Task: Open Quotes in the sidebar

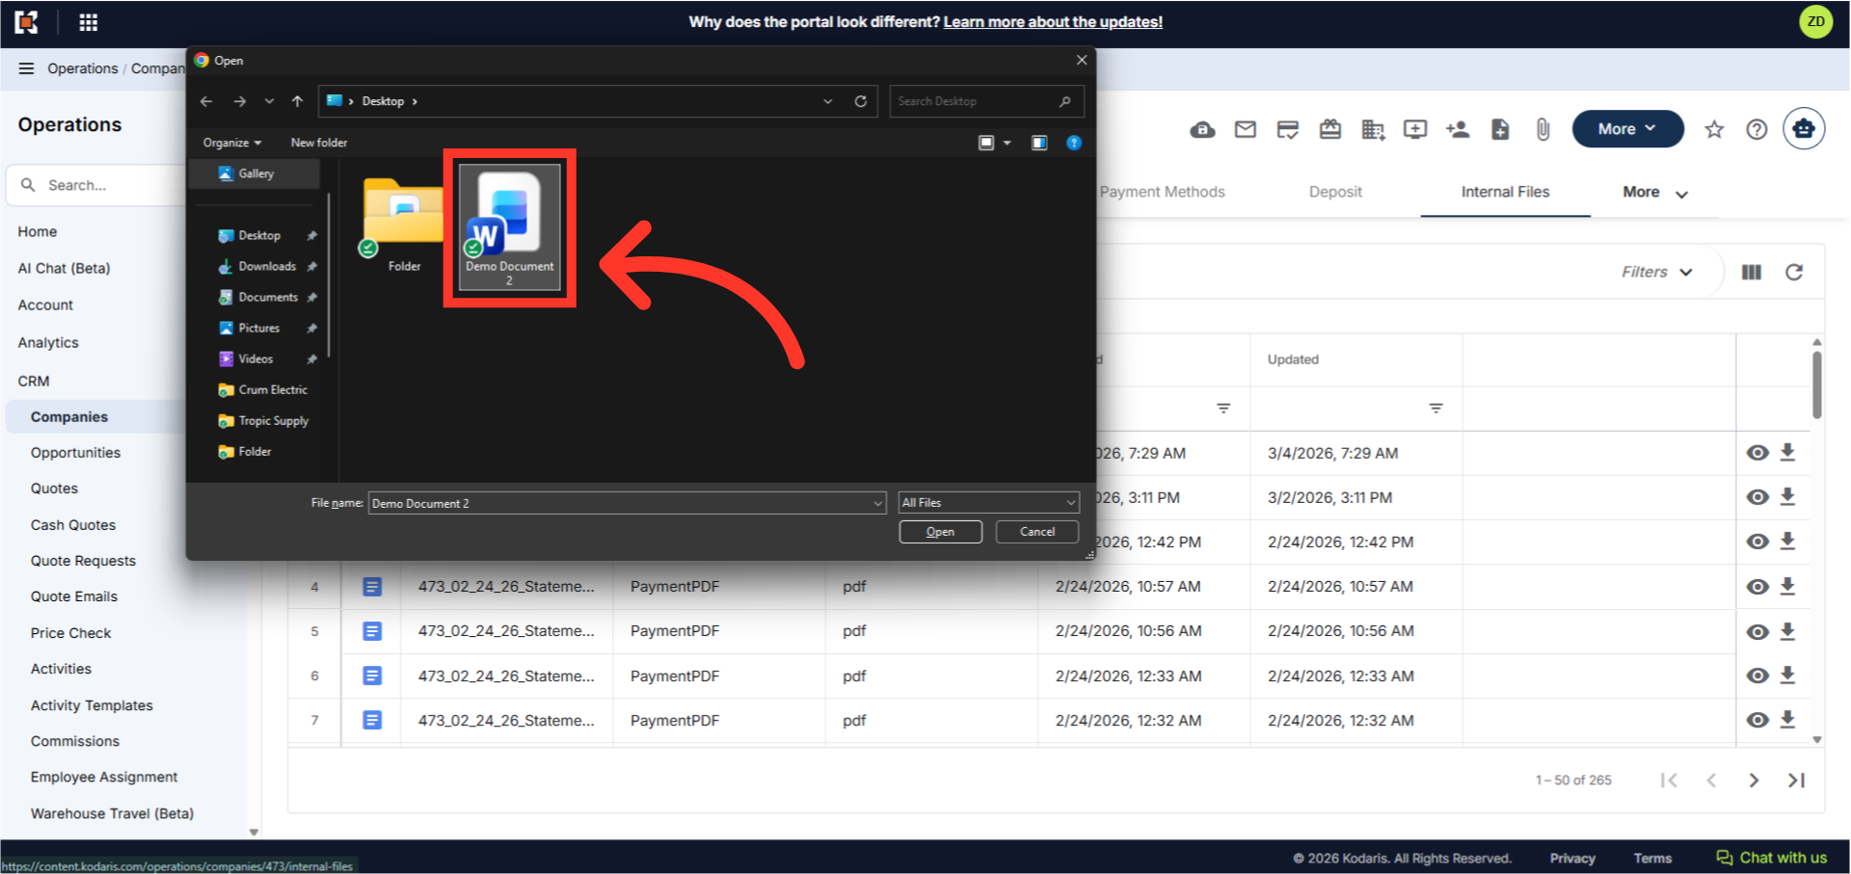Action: tap(54, 489)
